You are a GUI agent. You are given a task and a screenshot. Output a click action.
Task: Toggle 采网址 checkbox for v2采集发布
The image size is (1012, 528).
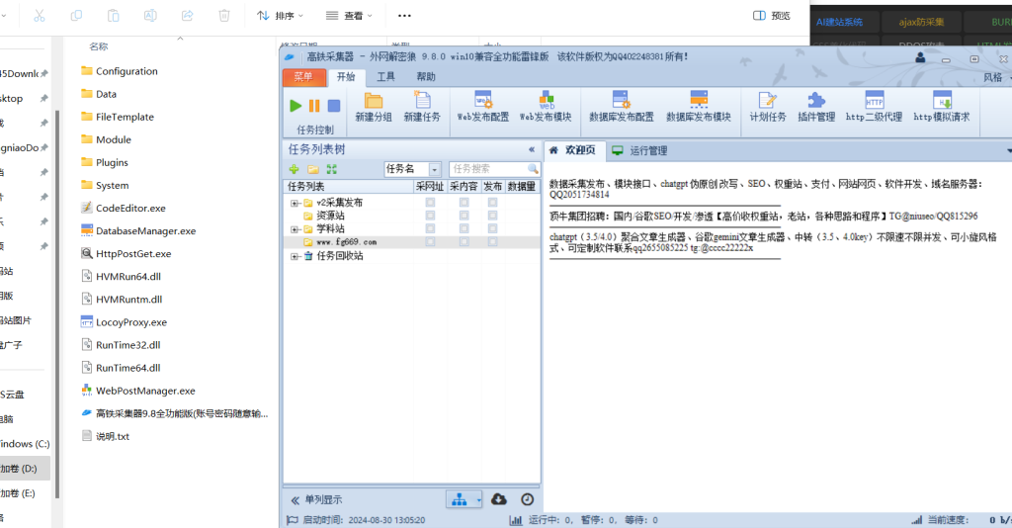coord(430,202)
